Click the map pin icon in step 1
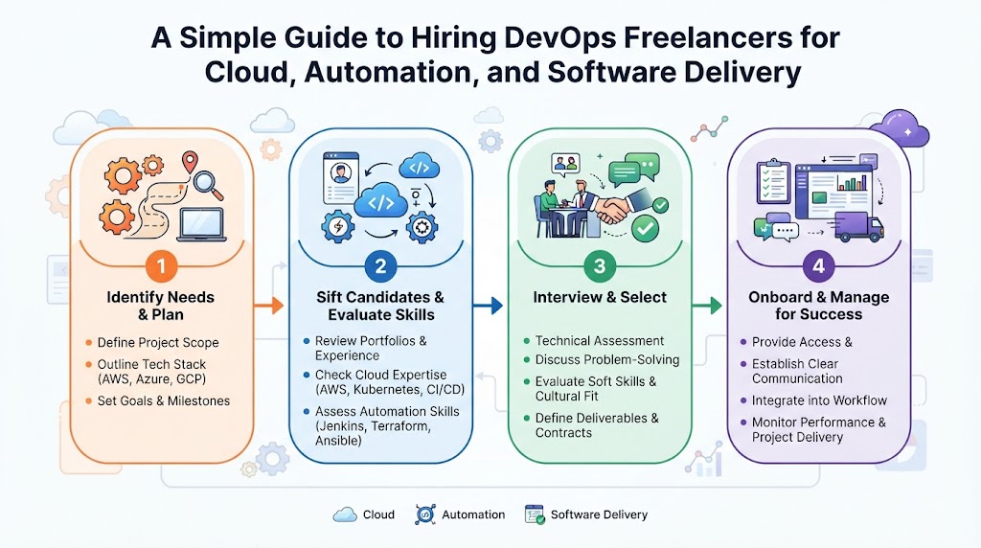The image size is (981, 548). (190, 162)
